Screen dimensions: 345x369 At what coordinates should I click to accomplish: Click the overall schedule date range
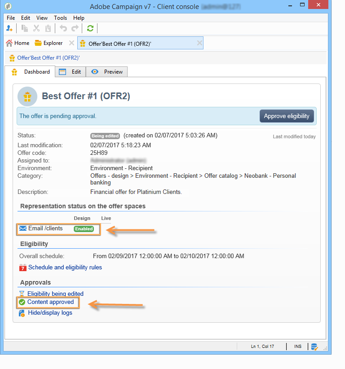168,256
